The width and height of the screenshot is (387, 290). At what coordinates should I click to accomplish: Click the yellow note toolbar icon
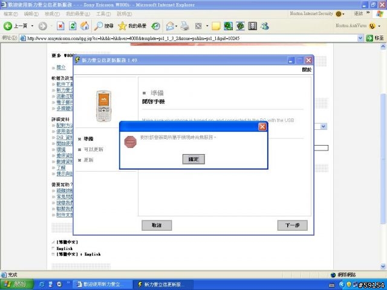coord(216,26)
